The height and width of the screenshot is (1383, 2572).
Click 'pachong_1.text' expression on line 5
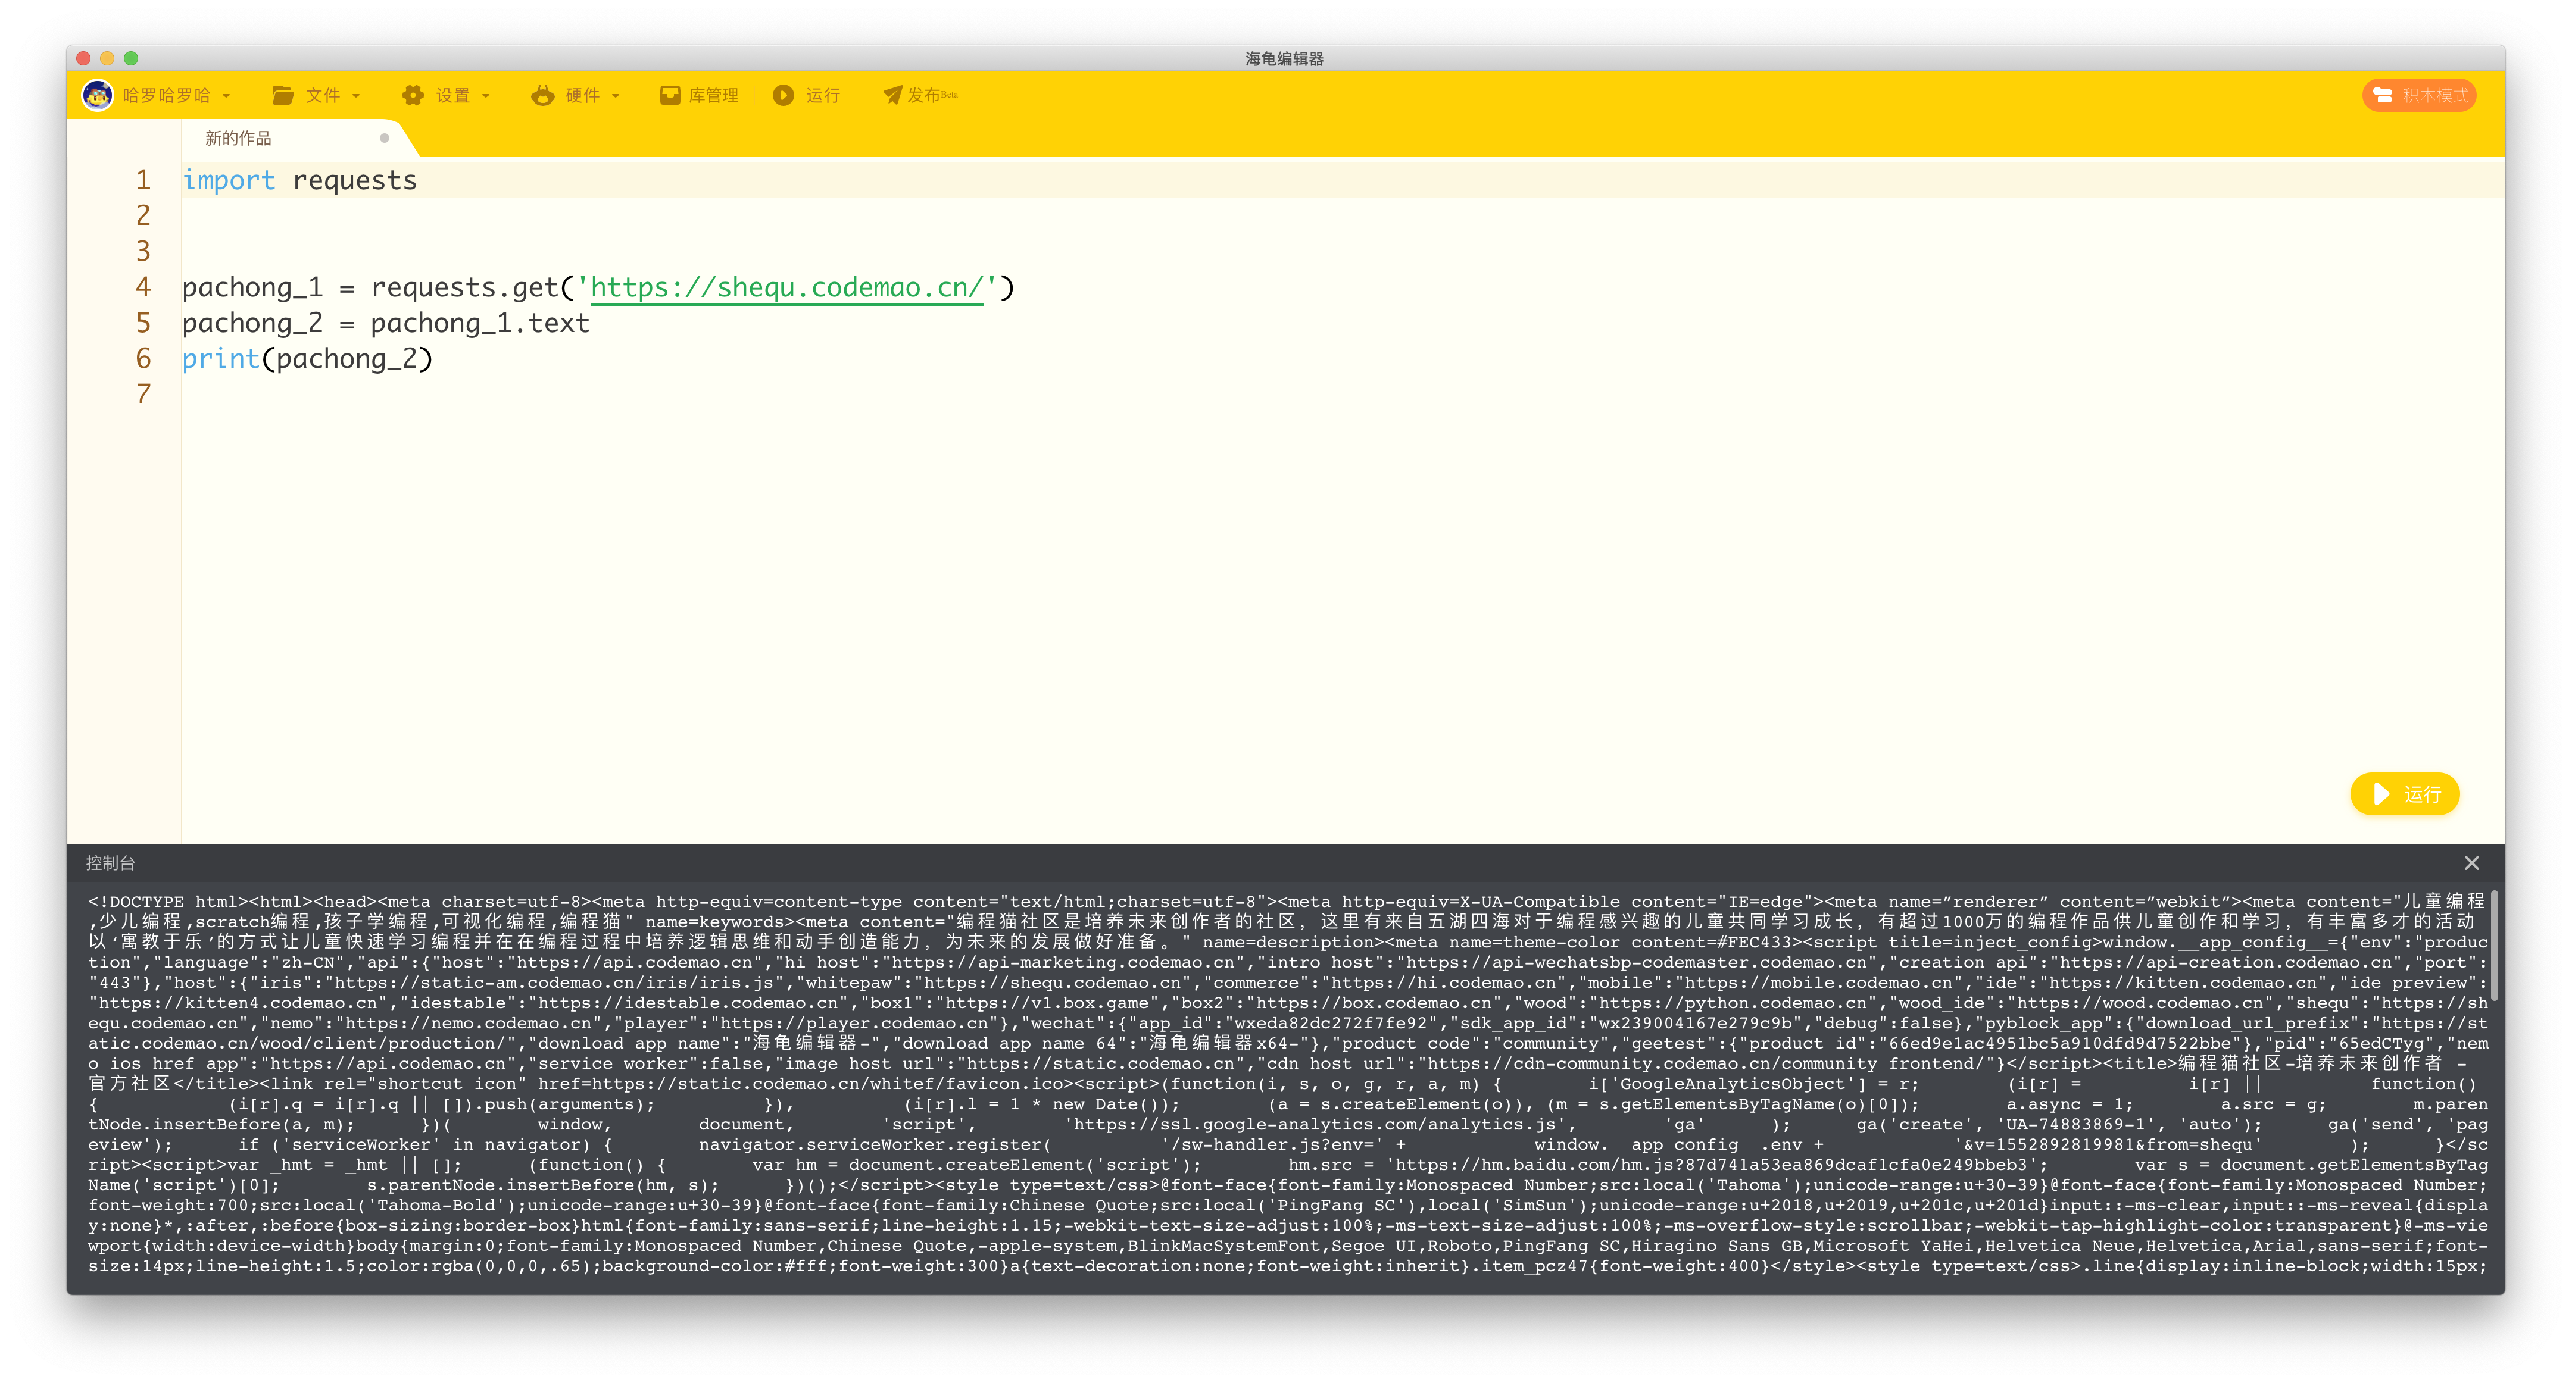pyautogui.click(x=480, y=324)
